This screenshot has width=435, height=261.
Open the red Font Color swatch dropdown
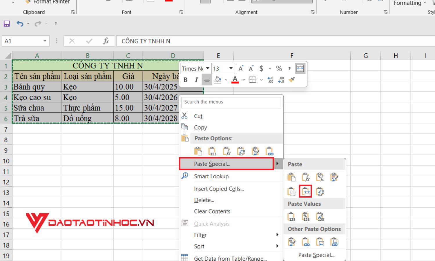coord(244,80)
